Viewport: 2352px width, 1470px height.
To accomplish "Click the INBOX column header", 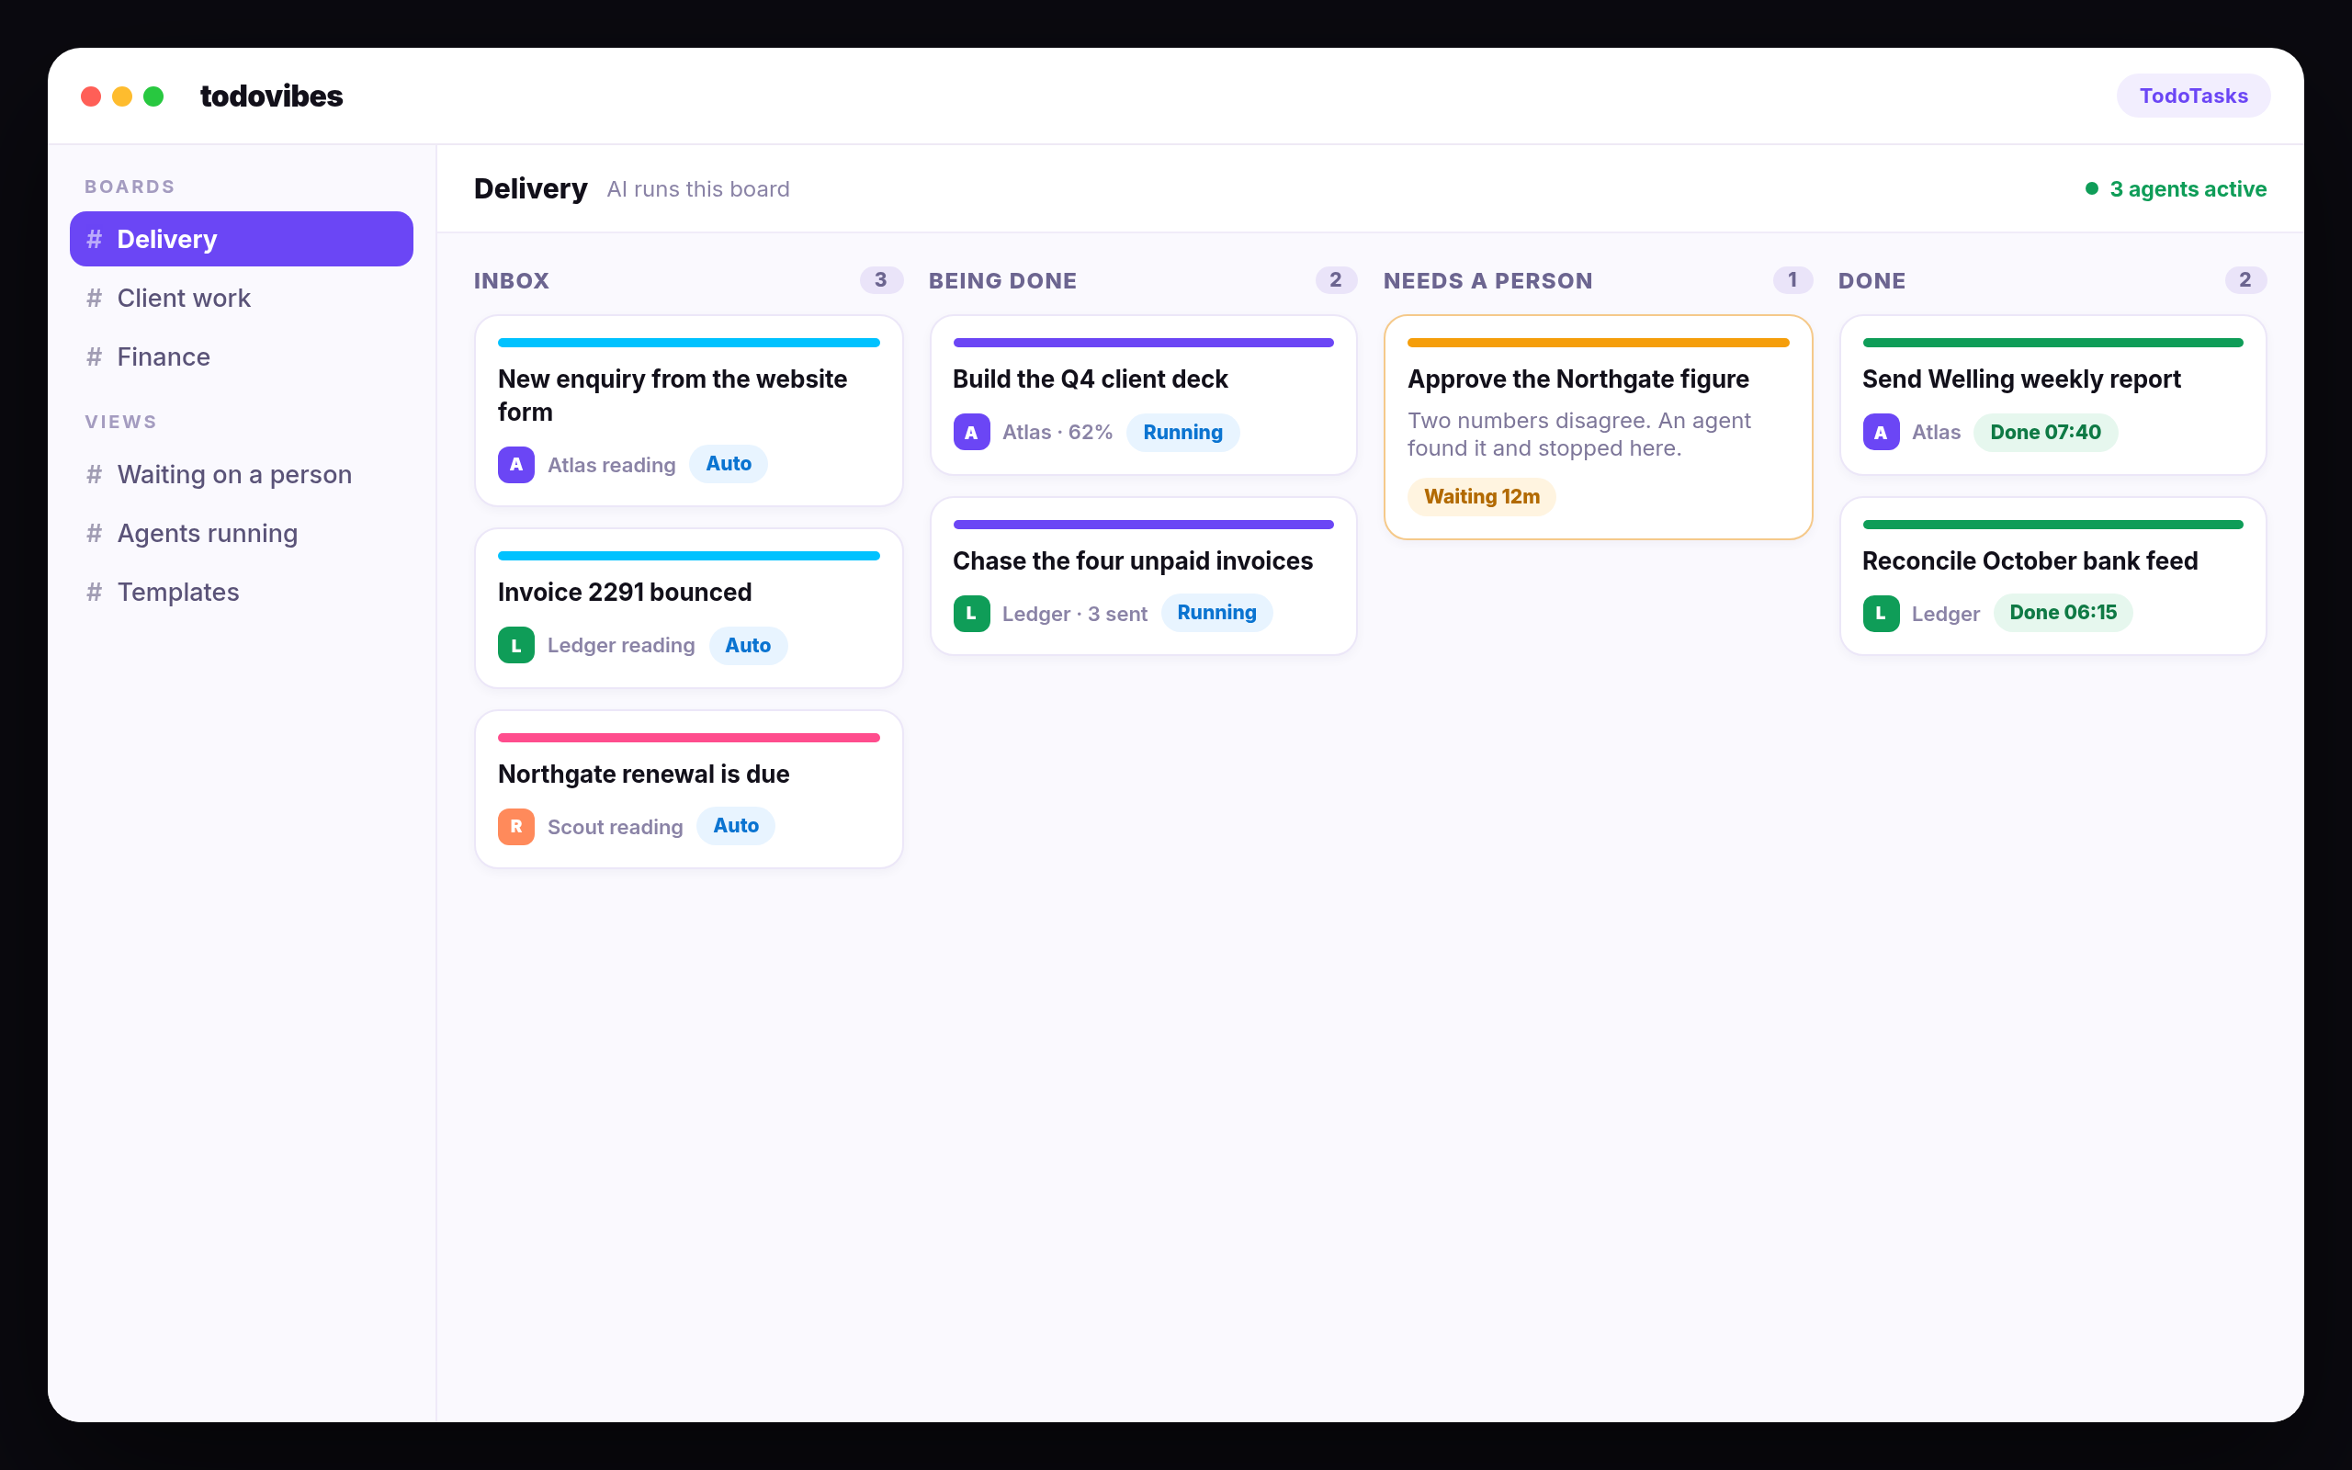I will 511,281.
